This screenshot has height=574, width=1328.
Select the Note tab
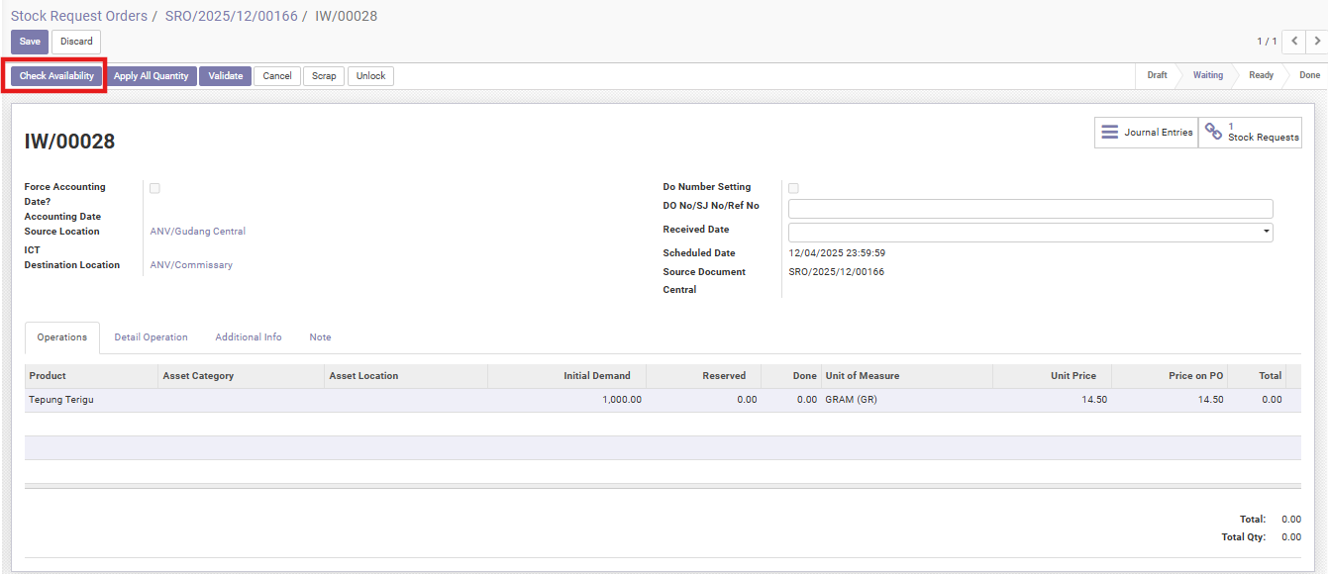[x=320, y=337]
